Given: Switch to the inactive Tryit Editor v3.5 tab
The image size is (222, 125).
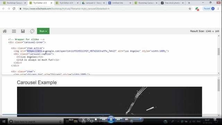Looking at the screenshot, I should point(66,3).
